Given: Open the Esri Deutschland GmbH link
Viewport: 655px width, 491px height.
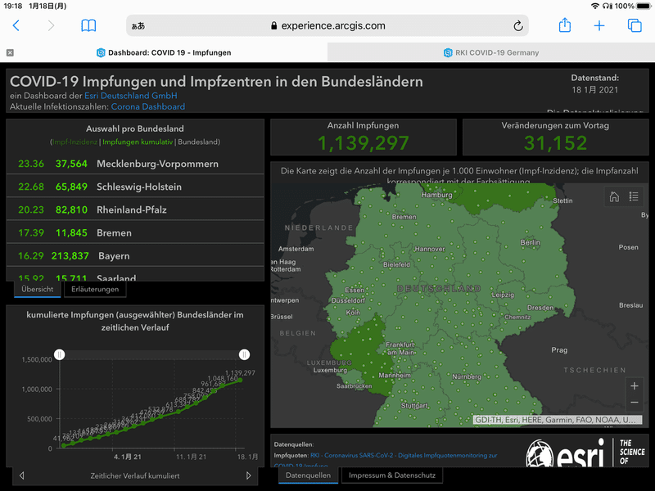Looking at the screenshot, I should tap(131, 96).
